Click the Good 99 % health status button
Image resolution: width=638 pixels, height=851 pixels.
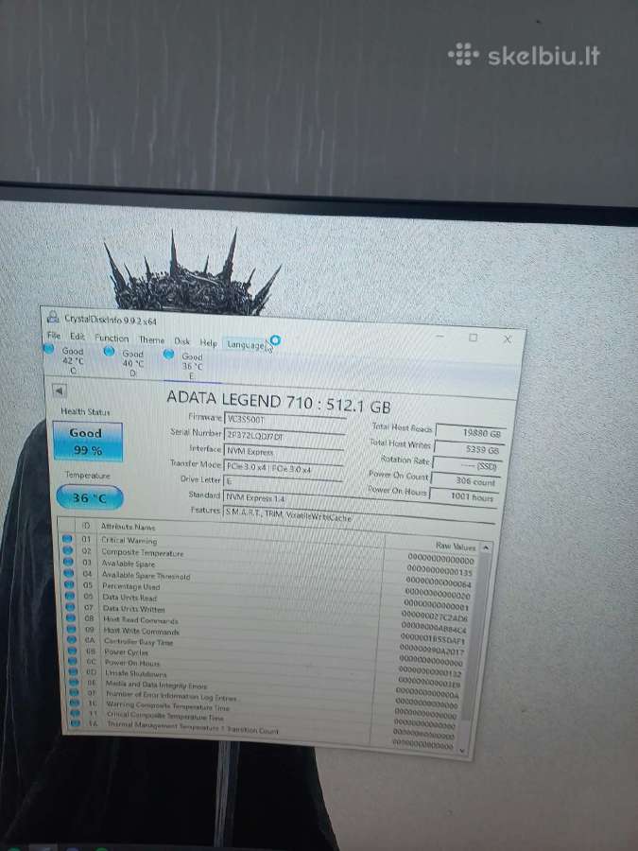coord(87,442)
